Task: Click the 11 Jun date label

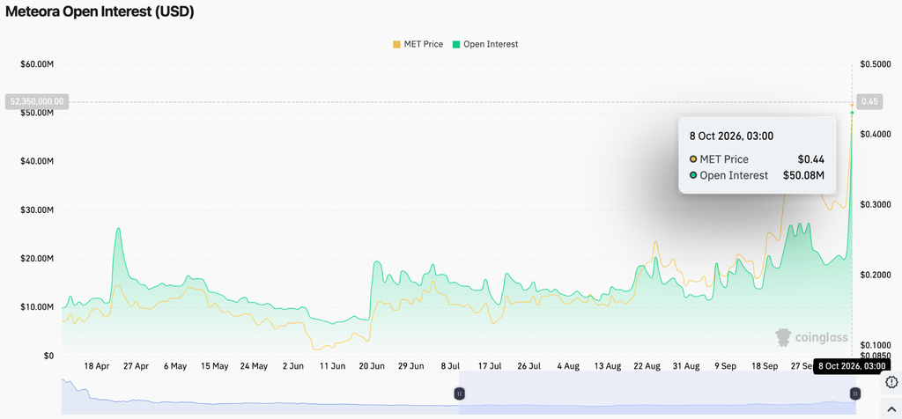Action: click(x=332, y=366)
